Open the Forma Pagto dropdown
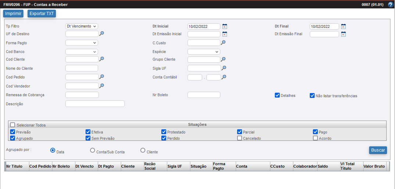Viewport: 395px width, 189px height. [x=82, y=43]
